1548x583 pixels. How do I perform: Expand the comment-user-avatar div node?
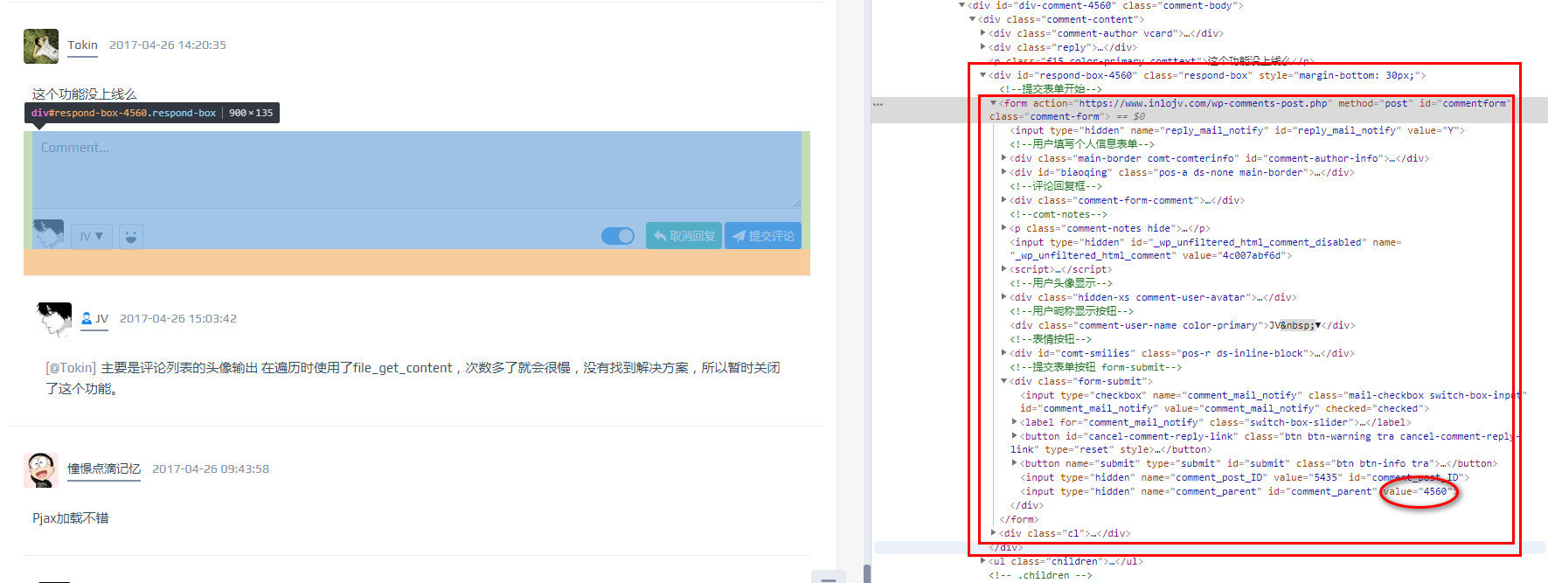click(1004, 297)
